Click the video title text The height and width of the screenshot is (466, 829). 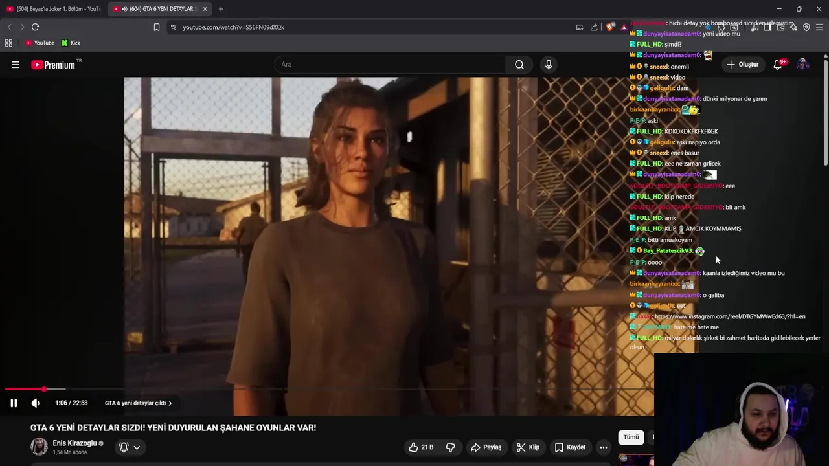coord(173,428)
